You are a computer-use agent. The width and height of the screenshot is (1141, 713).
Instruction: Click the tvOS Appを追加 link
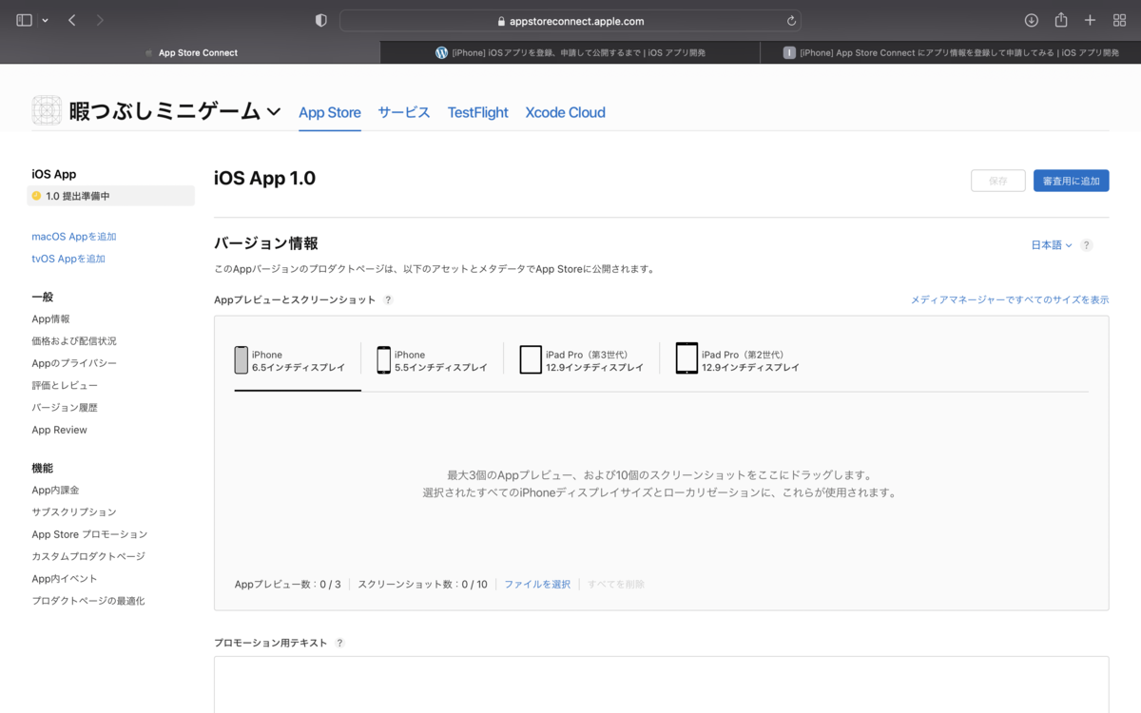point(68,259)
